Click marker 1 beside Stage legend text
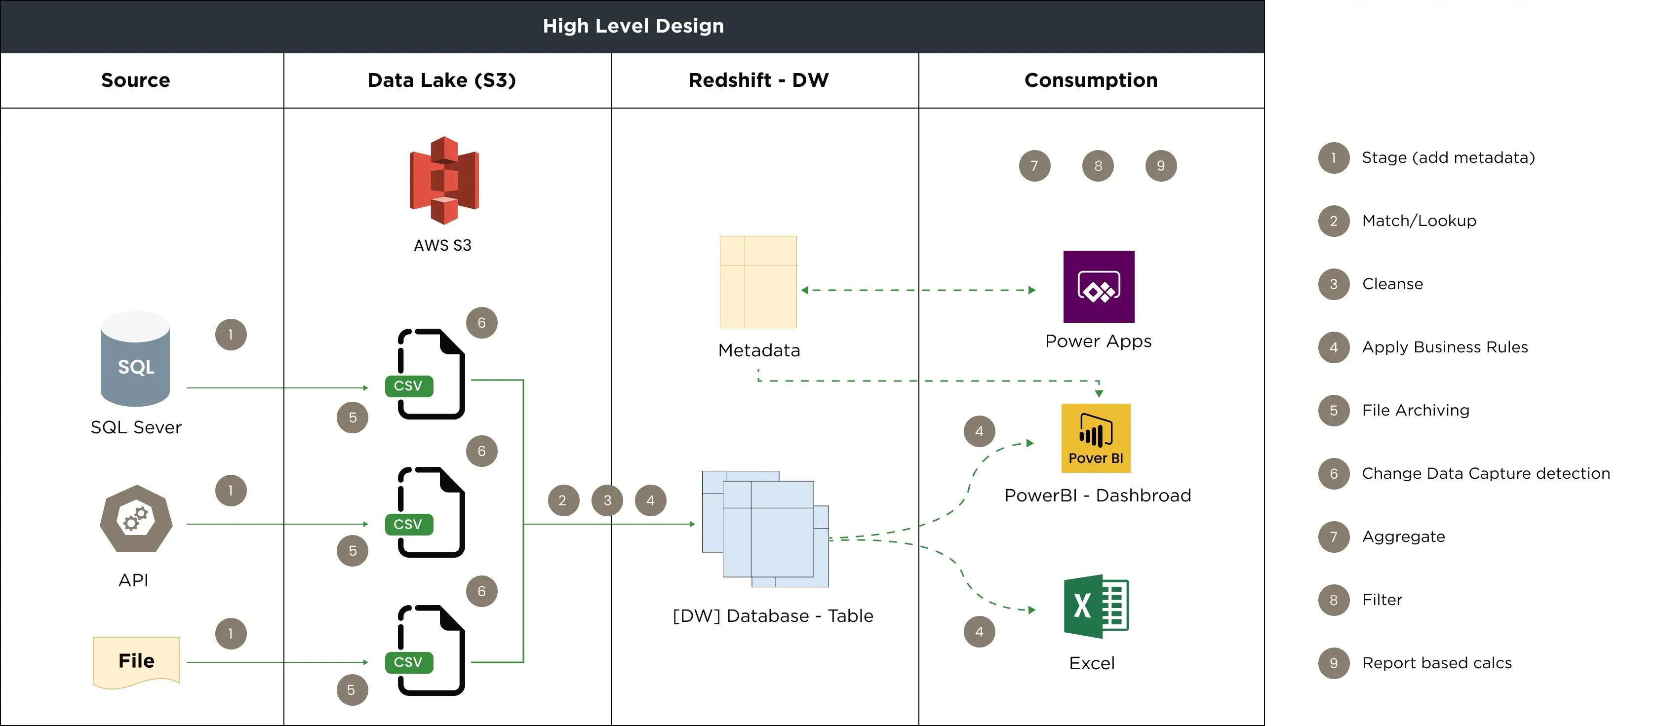Screen dimensions: 1659x726 tap(1334, 157)
